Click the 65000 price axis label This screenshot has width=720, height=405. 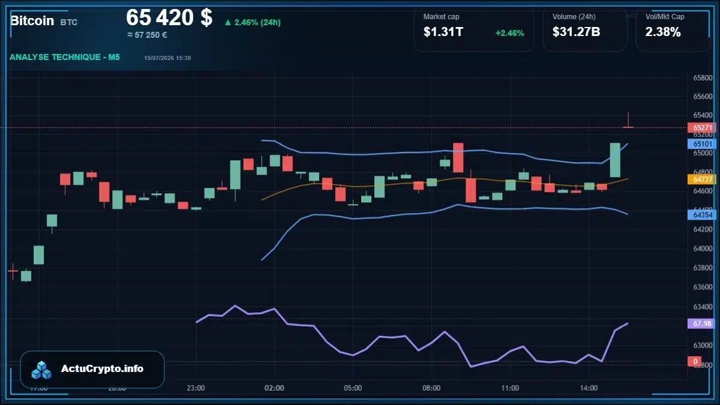click(703, 153)
